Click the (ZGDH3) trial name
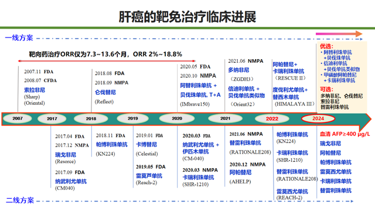 [x=241, y=79]
